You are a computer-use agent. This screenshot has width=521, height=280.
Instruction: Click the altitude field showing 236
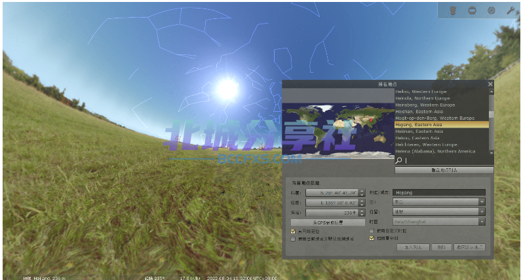point(332,213)
